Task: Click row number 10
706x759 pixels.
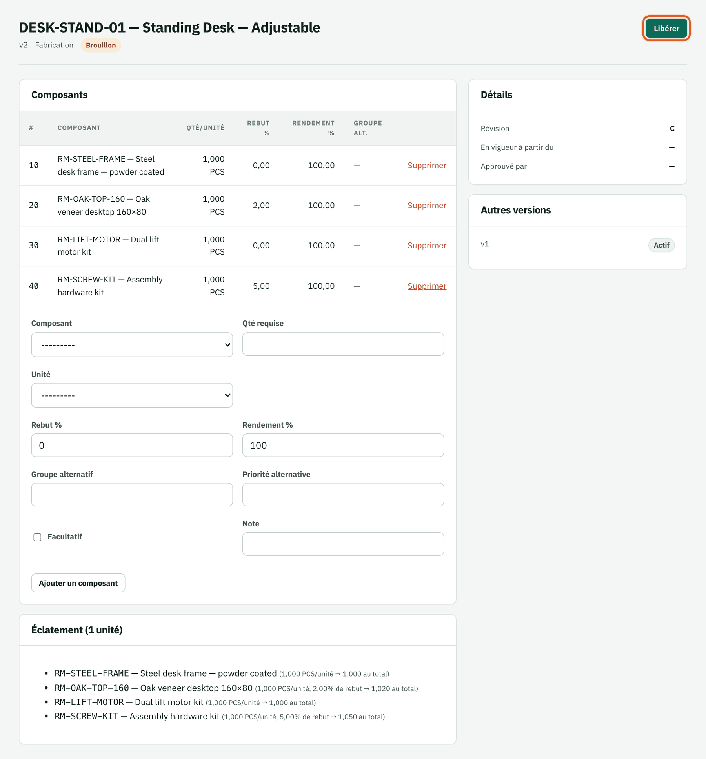Action: 34,166
